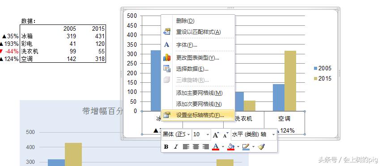Image resolution: width=382 pixels, height=166 pixels.
Task: Select the red -44% cell
Action: pyautogui.click(x=10, y=51)
